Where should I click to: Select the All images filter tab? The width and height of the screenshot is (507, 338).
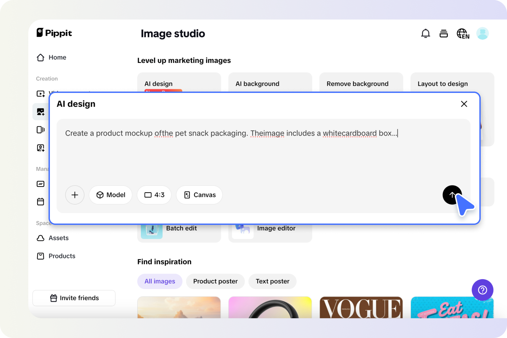tap(160, 281)
